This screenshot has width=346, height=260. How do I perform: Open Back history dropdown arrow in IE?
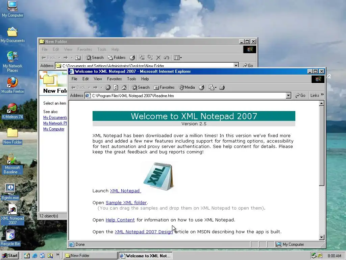89,88
